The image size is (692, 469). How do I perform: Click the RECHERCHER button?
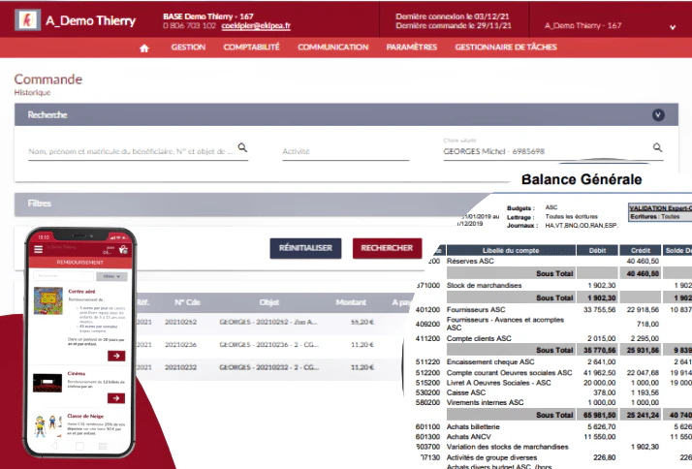(x=387, y=248)
